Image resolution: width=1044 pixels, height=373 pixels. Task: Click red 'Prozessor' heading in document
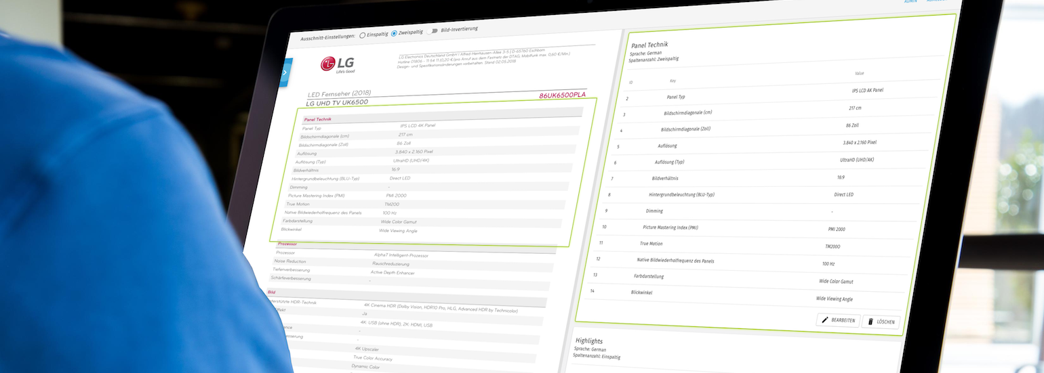tap(287, 244)
